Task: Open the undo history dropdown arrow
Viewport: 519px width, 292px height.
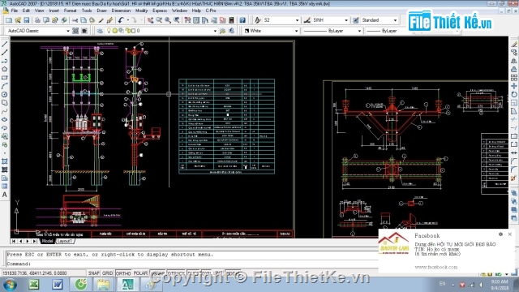Action: pos(128,20)
